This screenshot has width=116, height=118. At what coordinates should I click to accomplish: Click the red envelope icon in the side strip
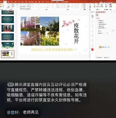pos(92,49)
